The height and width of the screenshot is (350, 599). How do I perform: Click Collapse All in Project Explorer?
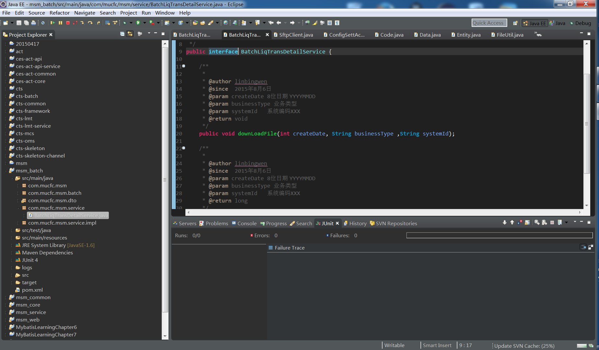click(x=122, y=34)
